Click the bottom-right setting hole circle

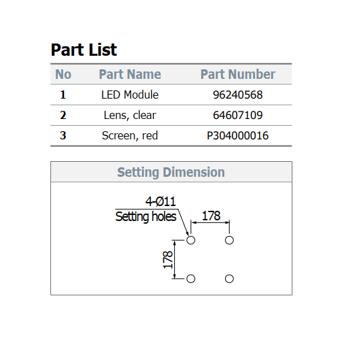point(229,279)
